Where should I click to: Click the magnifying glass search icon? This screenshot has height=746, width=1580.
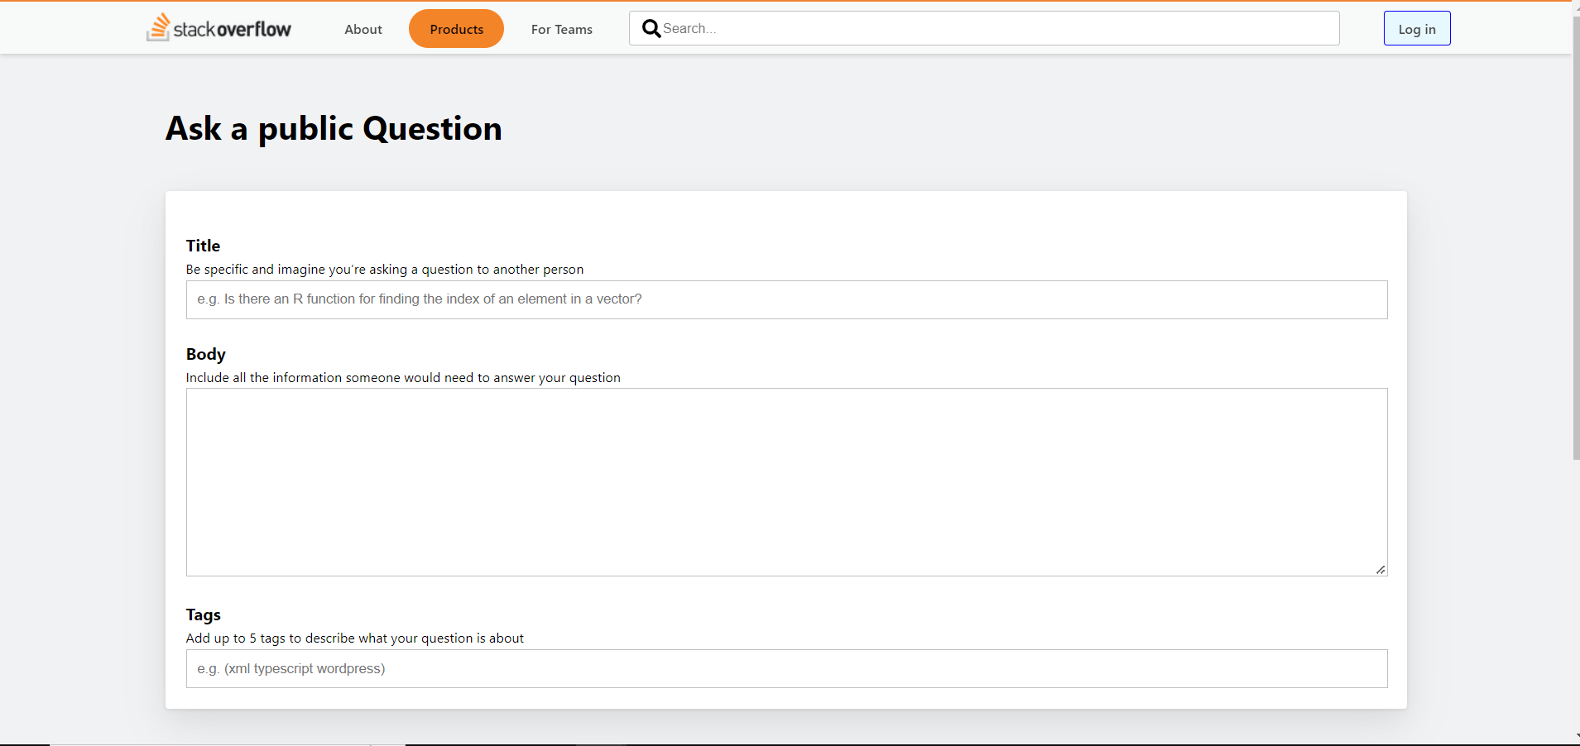click(x=651, y=29)
